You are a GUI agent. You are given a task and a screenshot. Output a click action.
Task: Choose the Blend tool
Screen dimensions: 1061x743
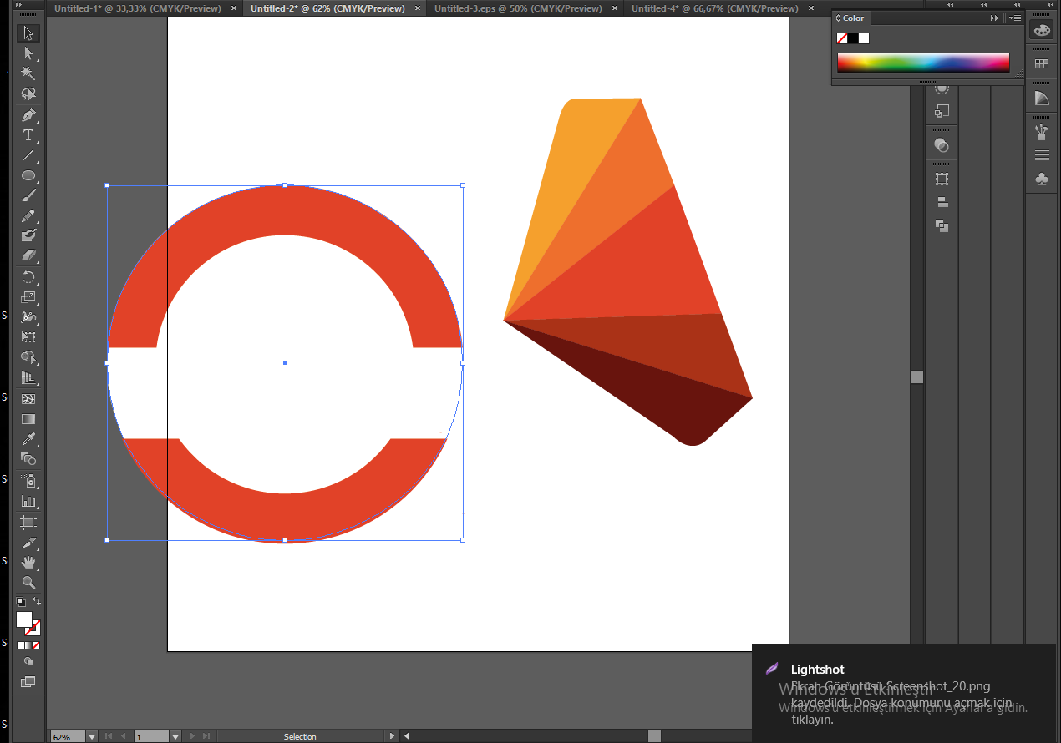coord(28,459)
